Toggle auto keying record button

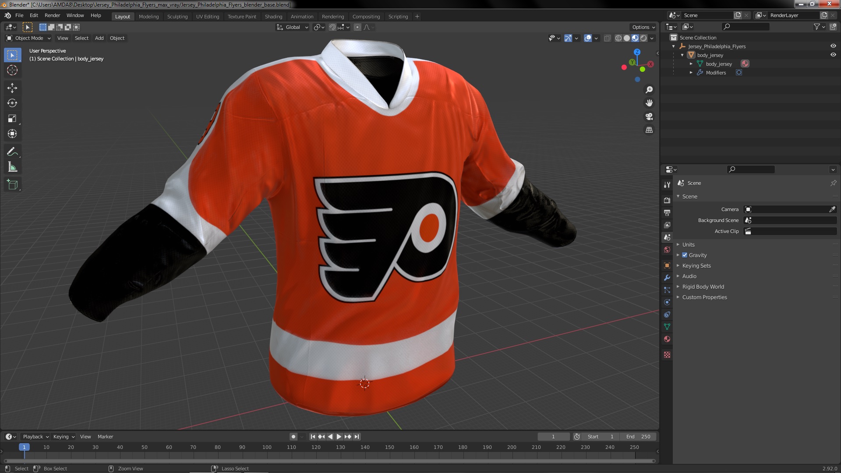coord(293,437)
